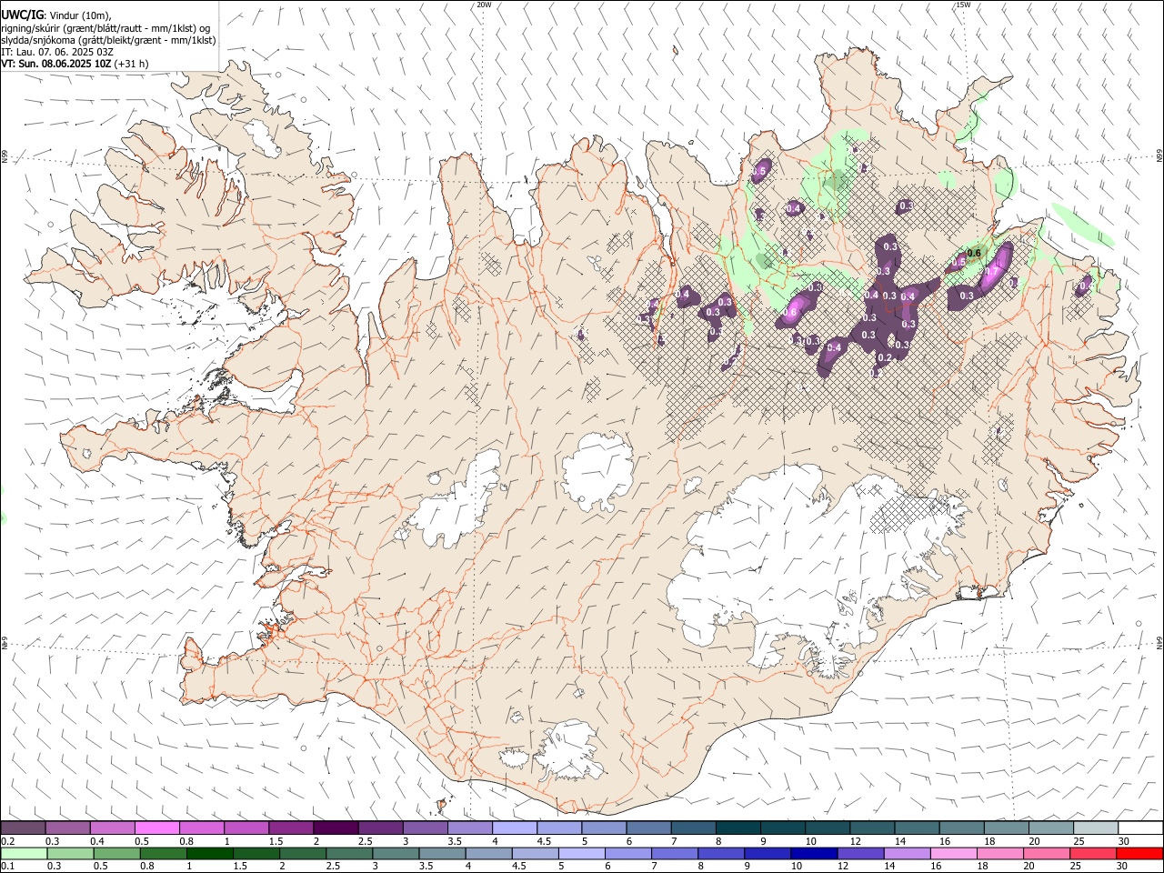1164x873 pixels.
Task: Click the white upper swatch labeled 30
Action: tap(1140, 828)
